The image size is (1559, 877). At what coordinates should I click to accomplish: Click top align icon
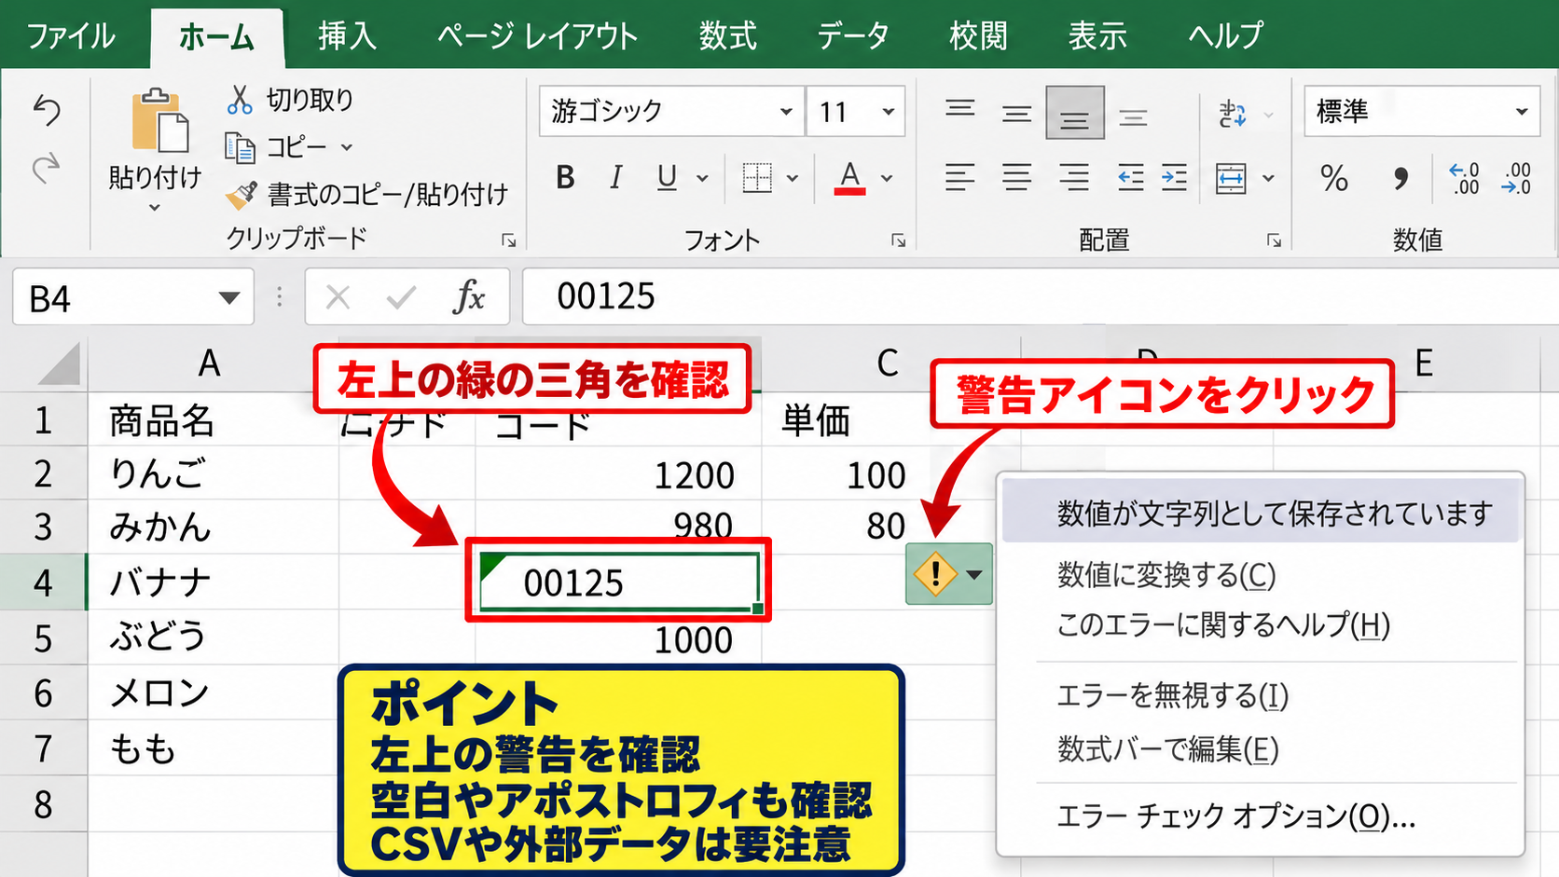point(959,110)
